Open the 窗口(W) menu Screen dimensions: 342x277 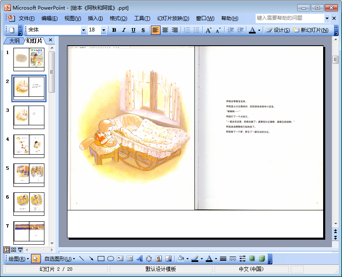tap(205, 18)
